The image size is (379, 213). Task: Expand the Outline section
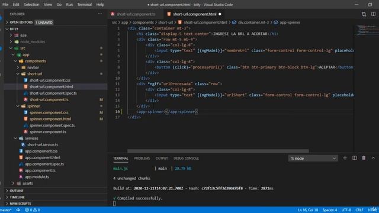pyautogui.click(x=17, y=191)
